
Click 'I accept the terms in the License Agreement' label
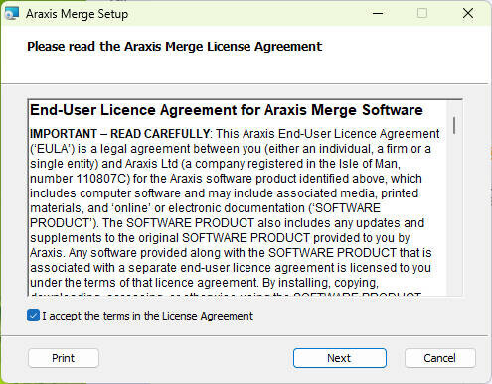(147, 316)
